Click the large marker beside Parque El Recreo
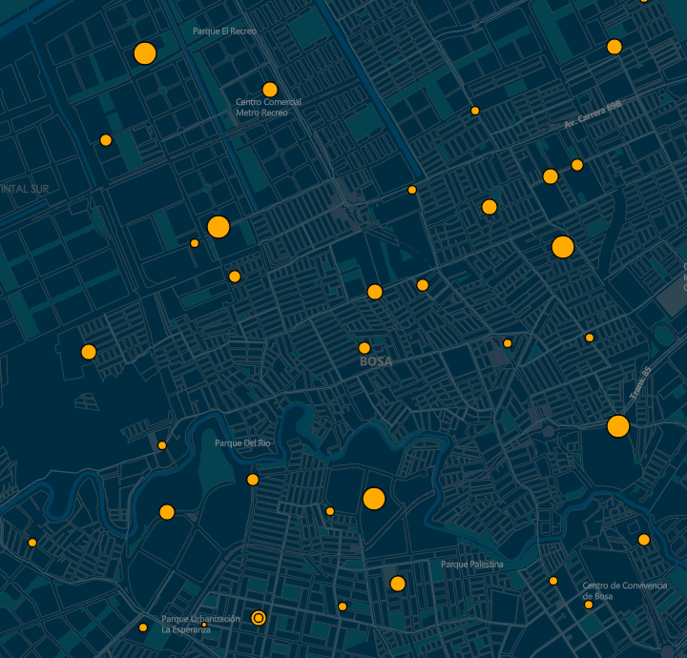This screenshot has height=658, width=687. tap(145, 53)
